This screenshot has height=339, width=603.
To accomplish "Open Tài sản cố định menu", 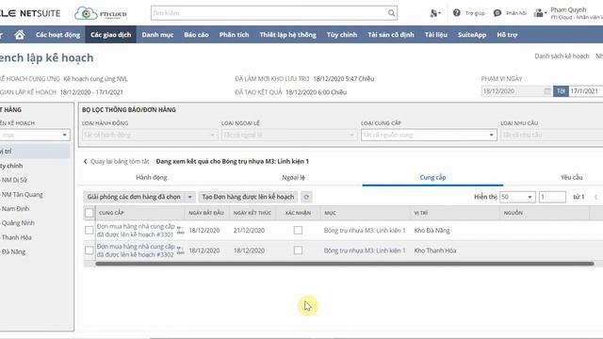I will pyautogui.click(x=391, y=35).
